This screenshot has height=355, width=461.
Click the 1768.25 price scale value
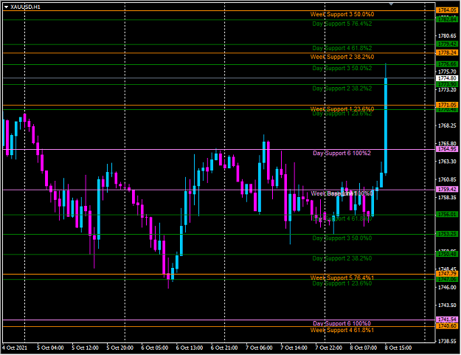(447, 125)
